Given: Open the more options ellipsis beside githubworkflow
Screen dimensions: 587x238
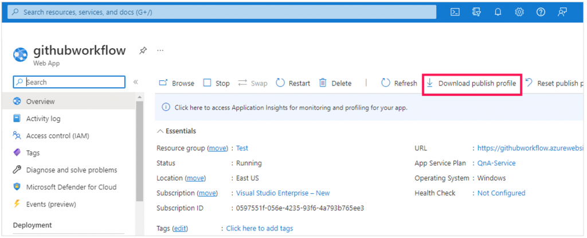Looking at the screenshot, I should tap(161, 50).
